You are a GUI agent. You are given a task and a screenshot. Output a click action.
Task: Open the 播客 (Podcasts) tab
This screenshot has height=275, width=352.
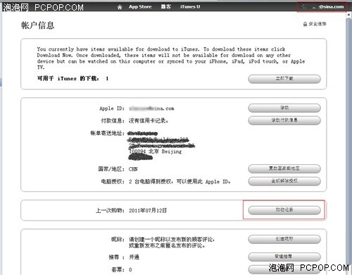[x=165, y=7]
